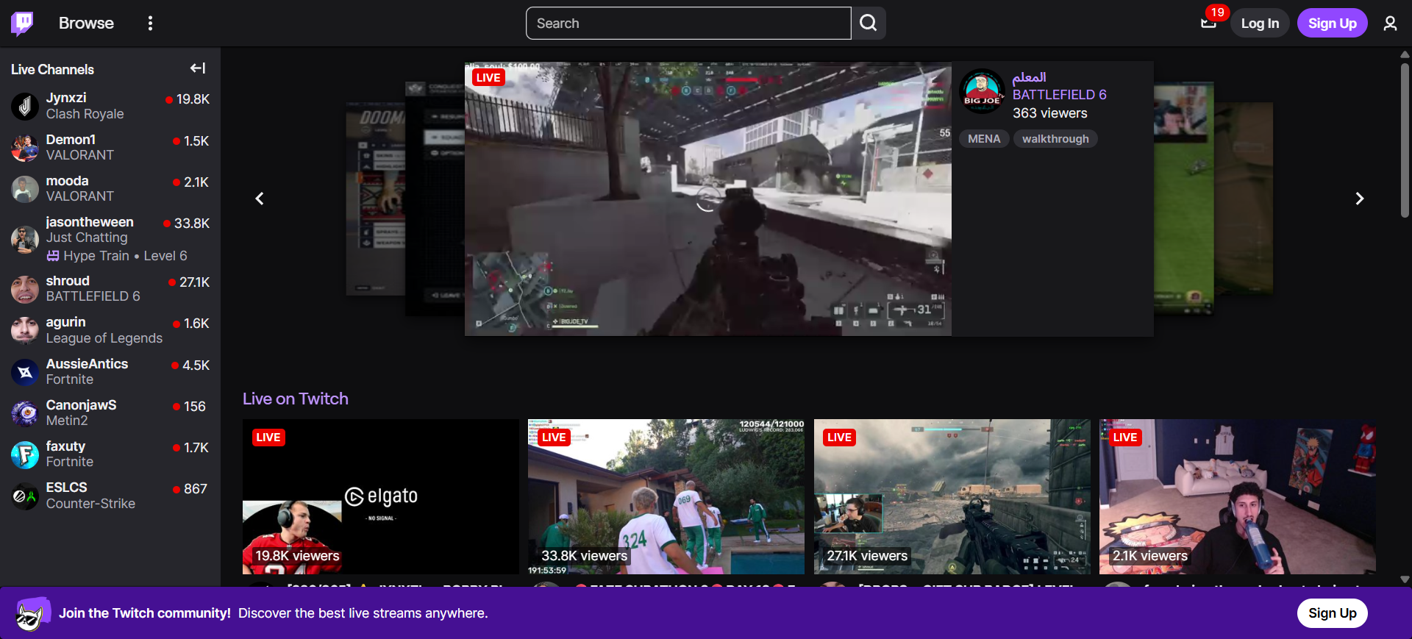Open AussieAntics channel name
The width and height of the screenshot is (1412, 639).
pyautogui.click(x=87, y=364)
